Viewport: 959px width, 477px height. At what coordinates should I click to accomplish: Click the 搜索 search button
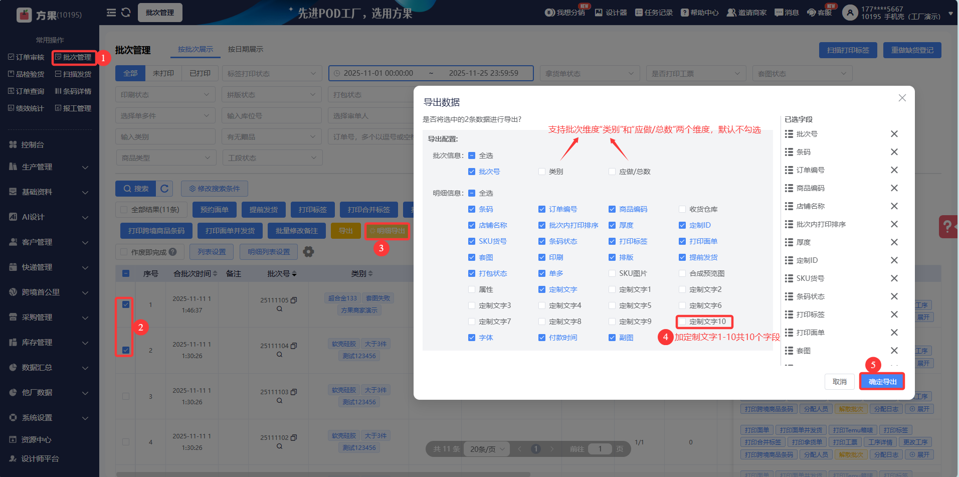pos(136,189)
